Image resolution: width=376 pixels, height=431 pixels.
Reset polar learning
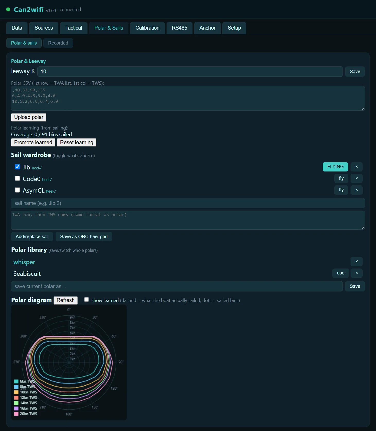(x=77, y=142)
